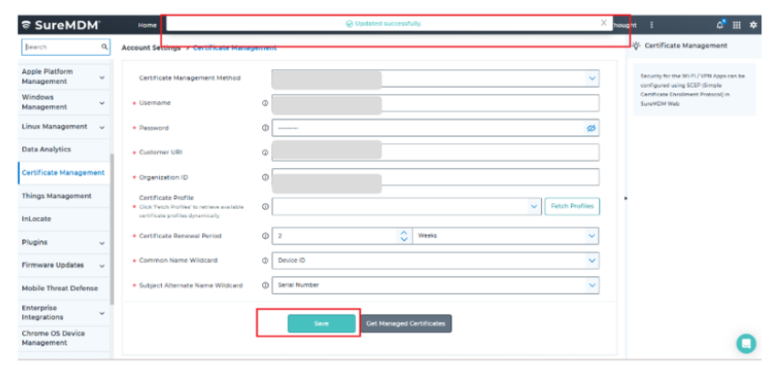The width and height of the screenshot is (782, 365).
Task: Dismiss the Updated successfully notification
Action: click(x=603, y=23)
